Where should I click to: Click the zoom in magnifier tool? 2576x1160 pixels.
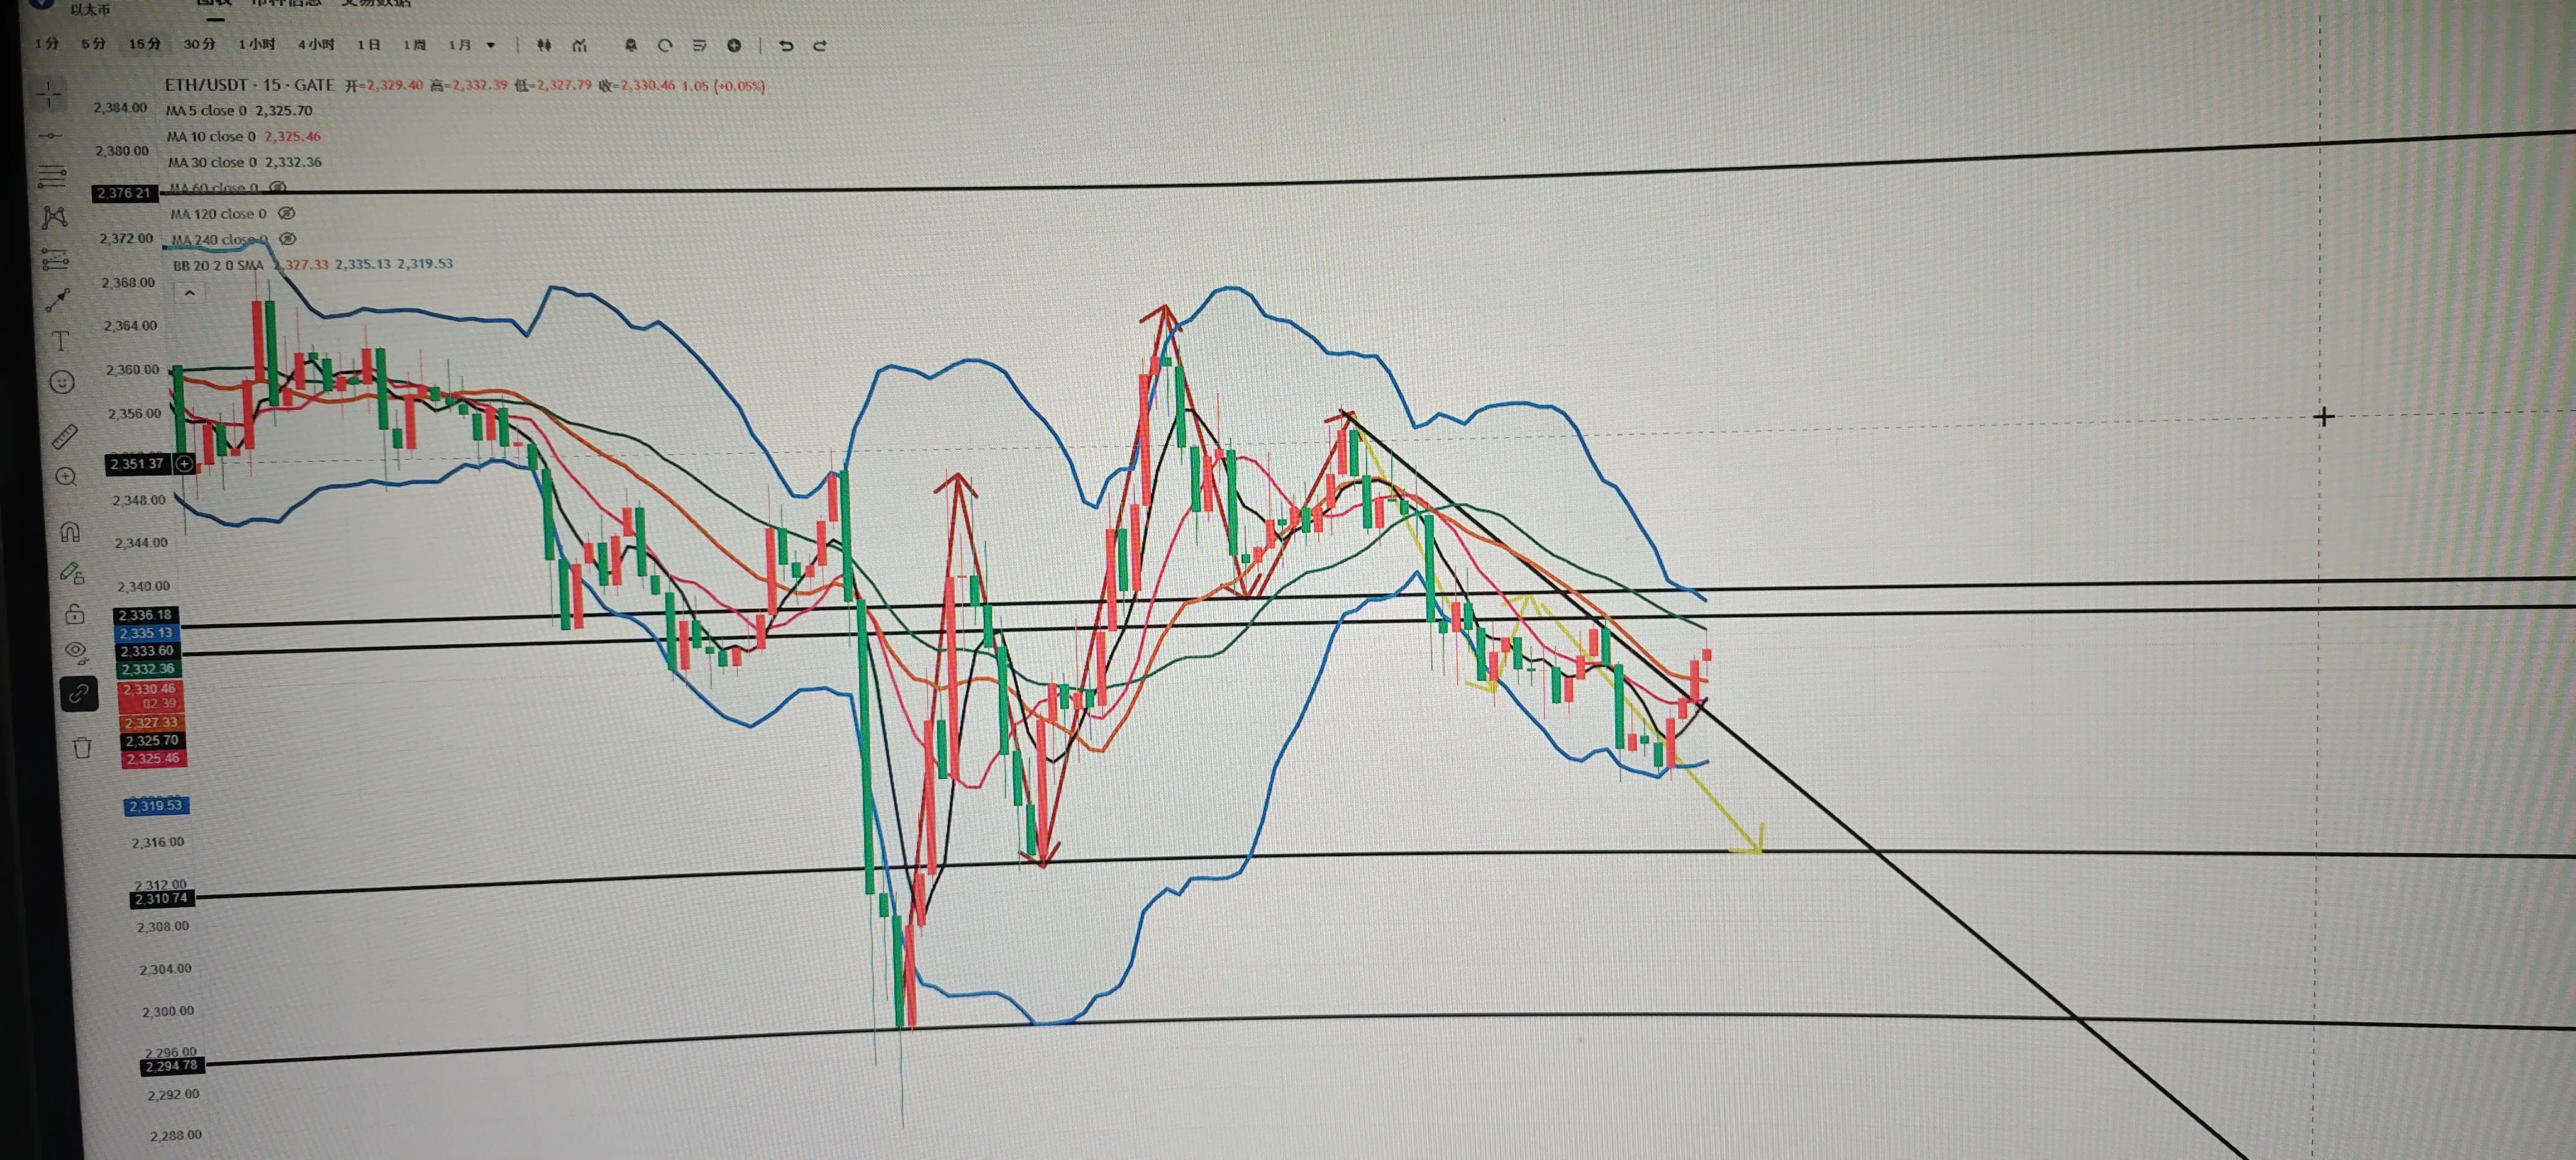pyautogui.click(x=66, y=477)
